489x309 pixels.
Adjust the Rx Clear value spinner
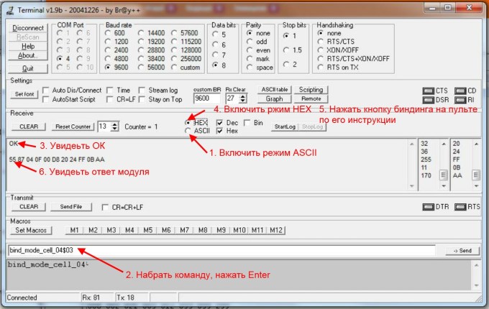click(234, 98)
